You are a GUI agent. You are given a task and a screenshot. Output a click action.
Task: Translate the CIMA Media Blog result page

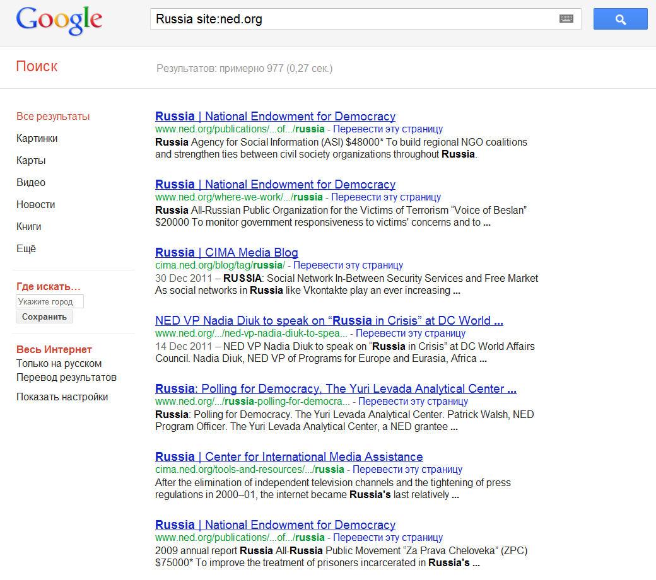tap(348, 265)
